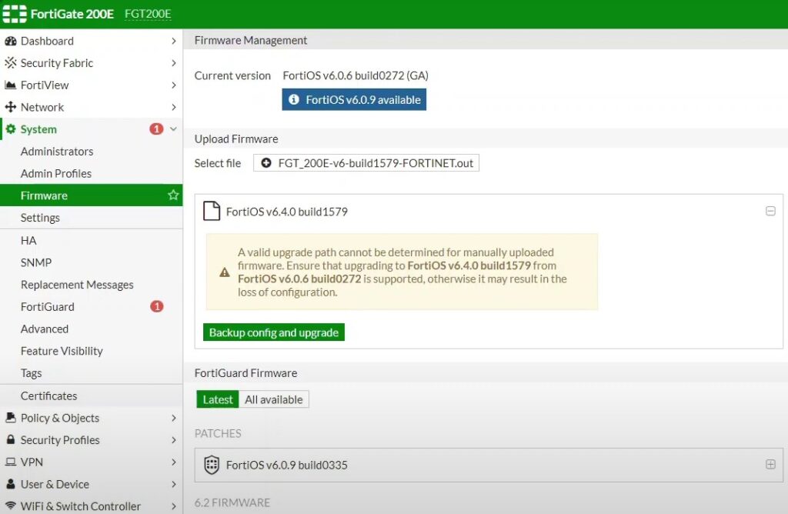Click the FGT200E hostname link
788x514 pixels.
coord(148,14)
